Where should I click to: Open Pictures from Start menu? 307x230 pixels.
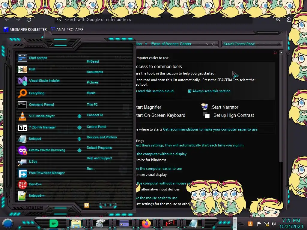coord(93,83)
